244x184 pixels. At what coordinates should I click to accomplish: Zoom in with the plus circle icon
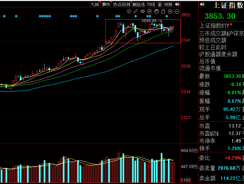170,11
